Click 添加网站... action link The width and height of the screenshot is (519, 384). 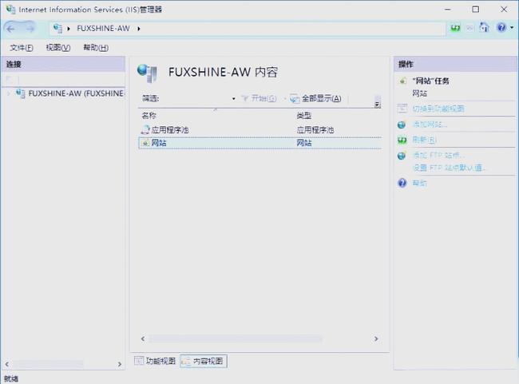(x=430, y=125)
